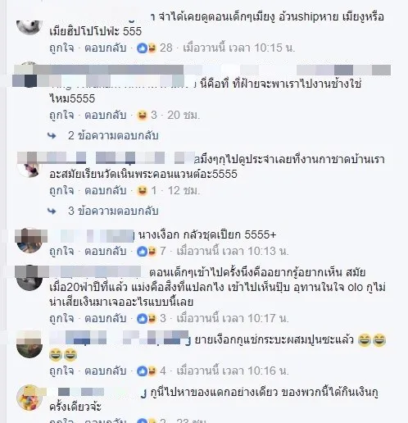408x423 pixels.
Task: Like the comment posted at 10:15 via ถูกใจ
Action: point(61,48)
